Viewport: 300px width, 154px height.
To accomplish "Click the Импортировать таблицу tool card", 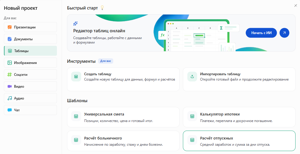I will pyautogui.click(x=239, y=79).
